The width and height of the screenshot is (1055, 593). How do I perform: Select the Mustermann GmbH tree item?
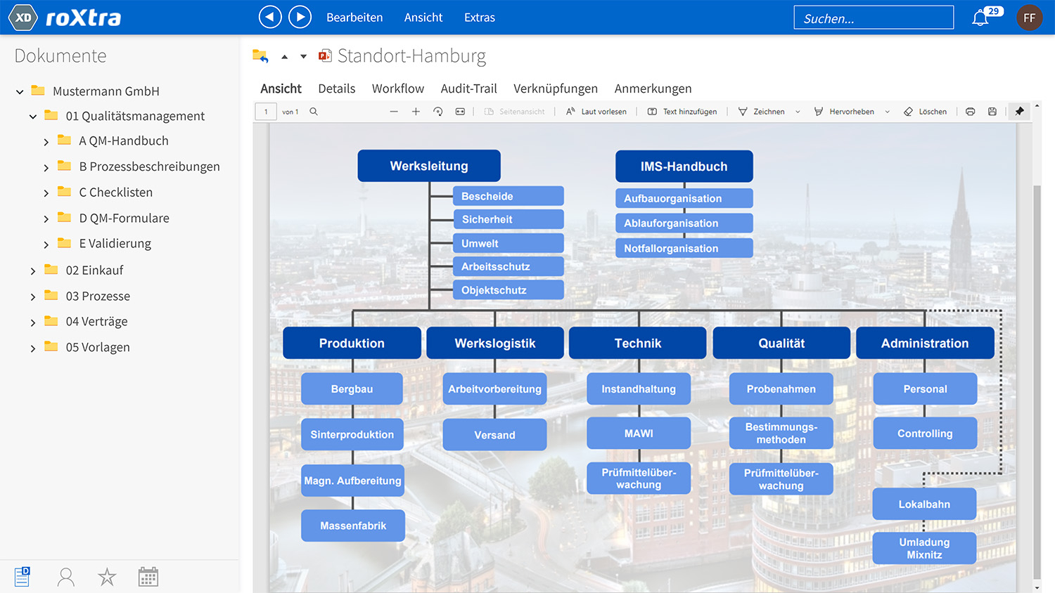click(106, 91)
